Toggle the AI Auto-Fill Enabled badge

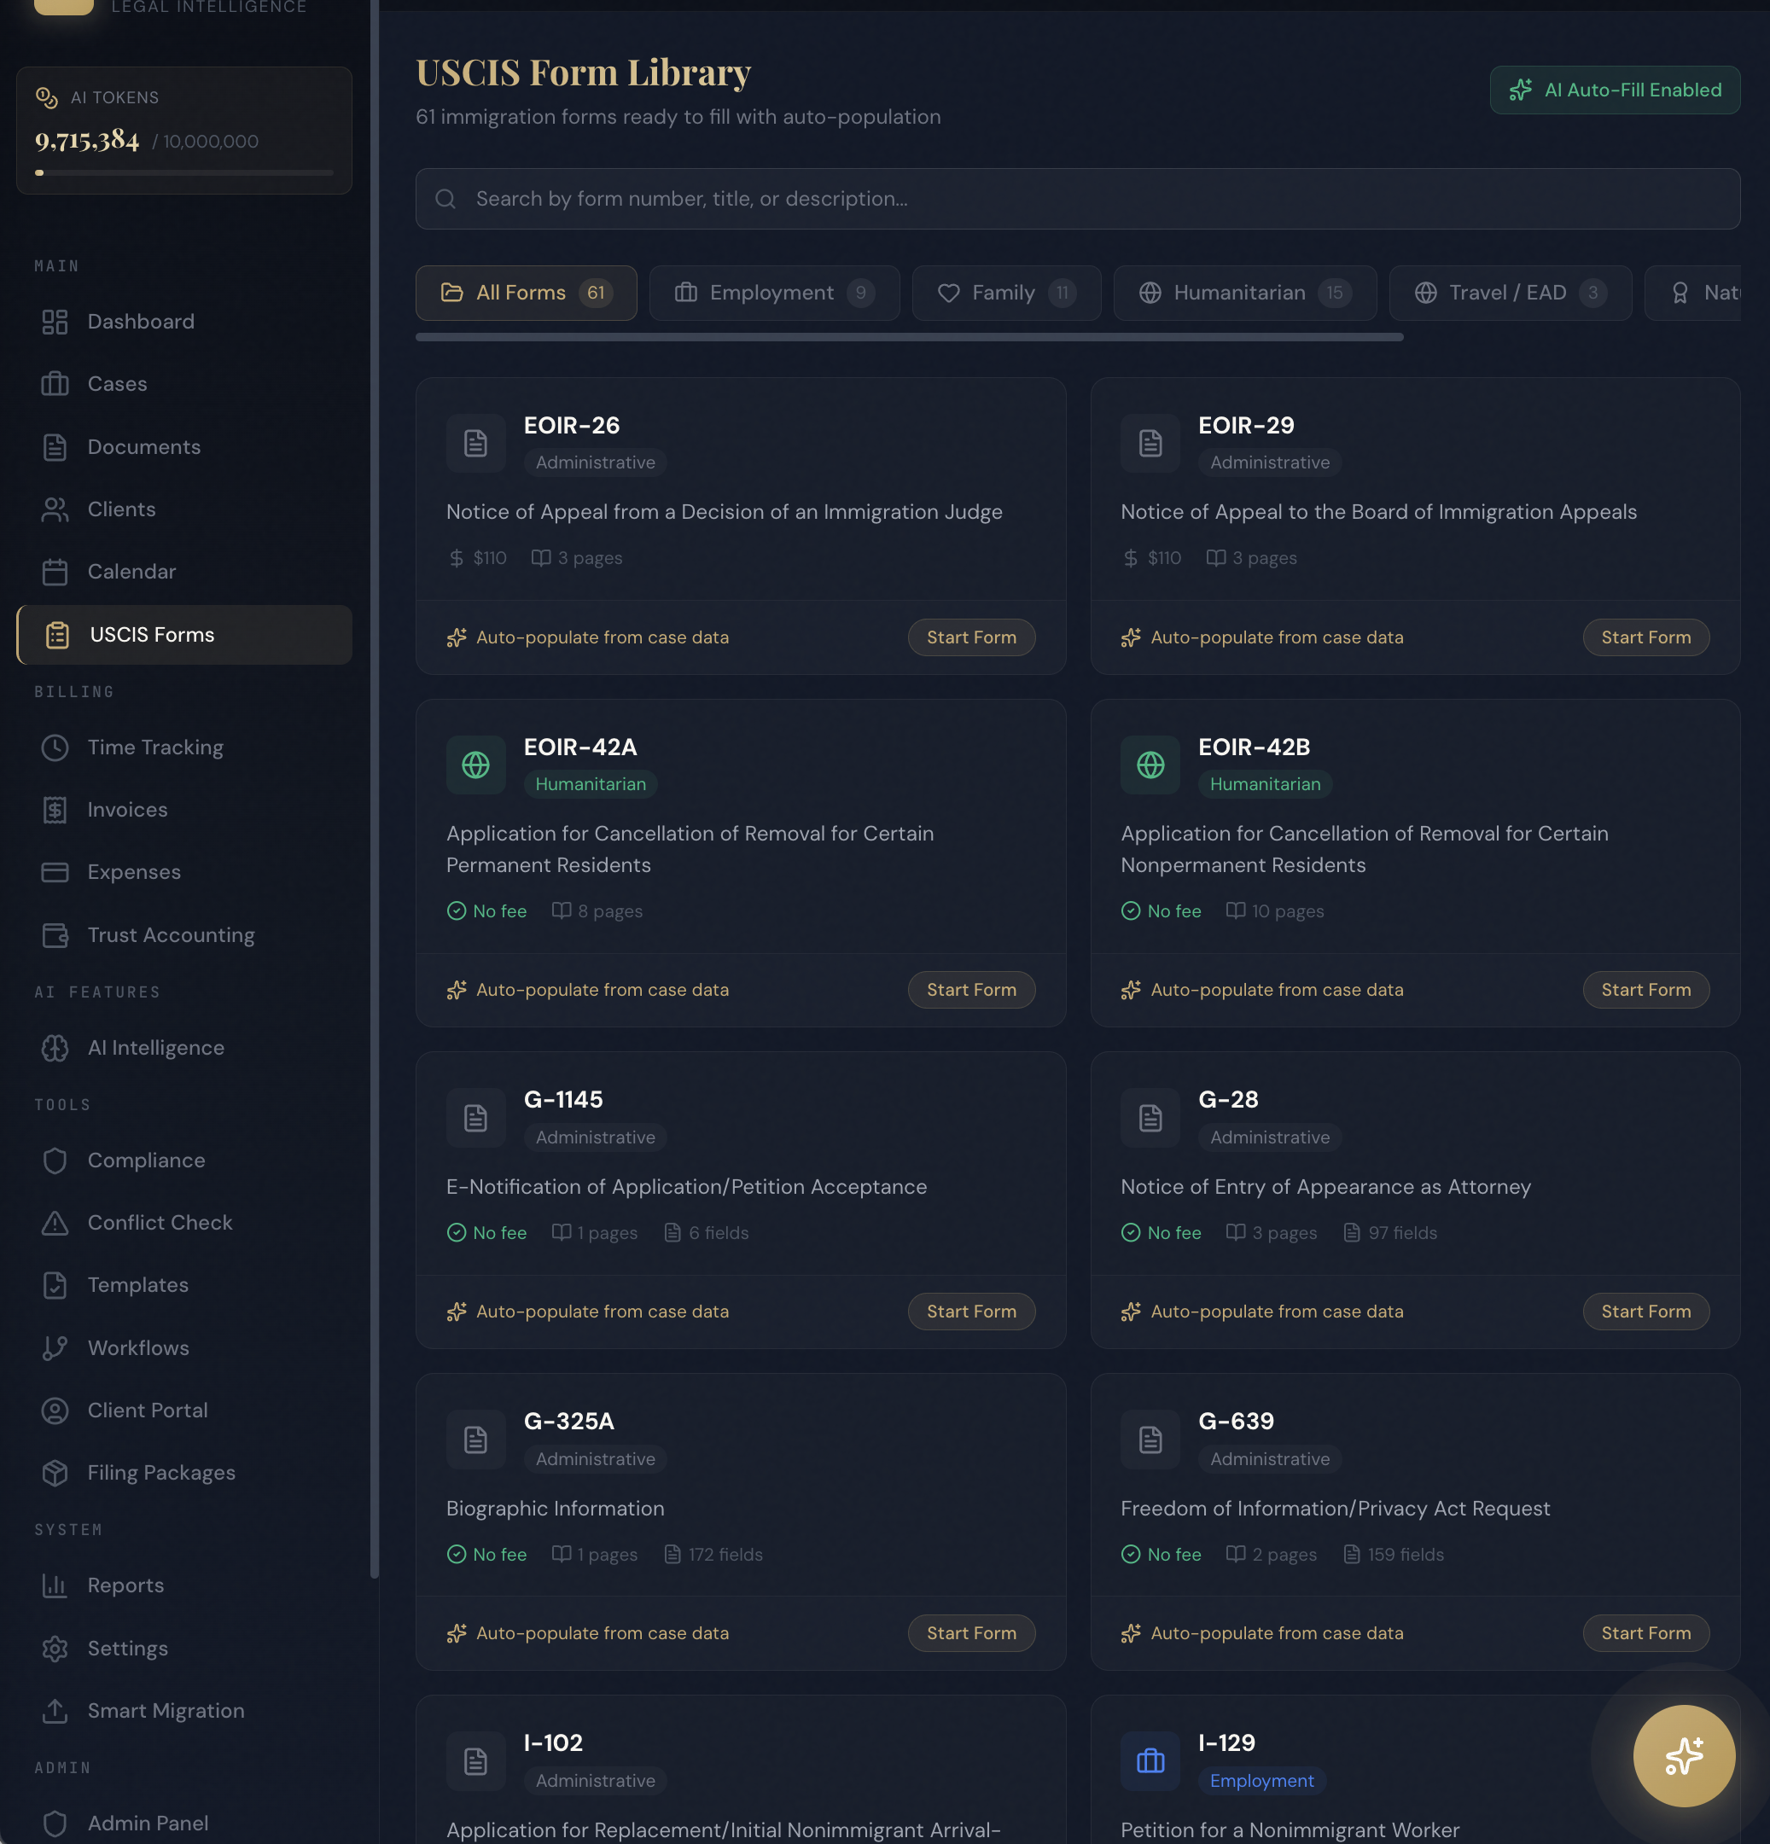[x=1614, y=90]
